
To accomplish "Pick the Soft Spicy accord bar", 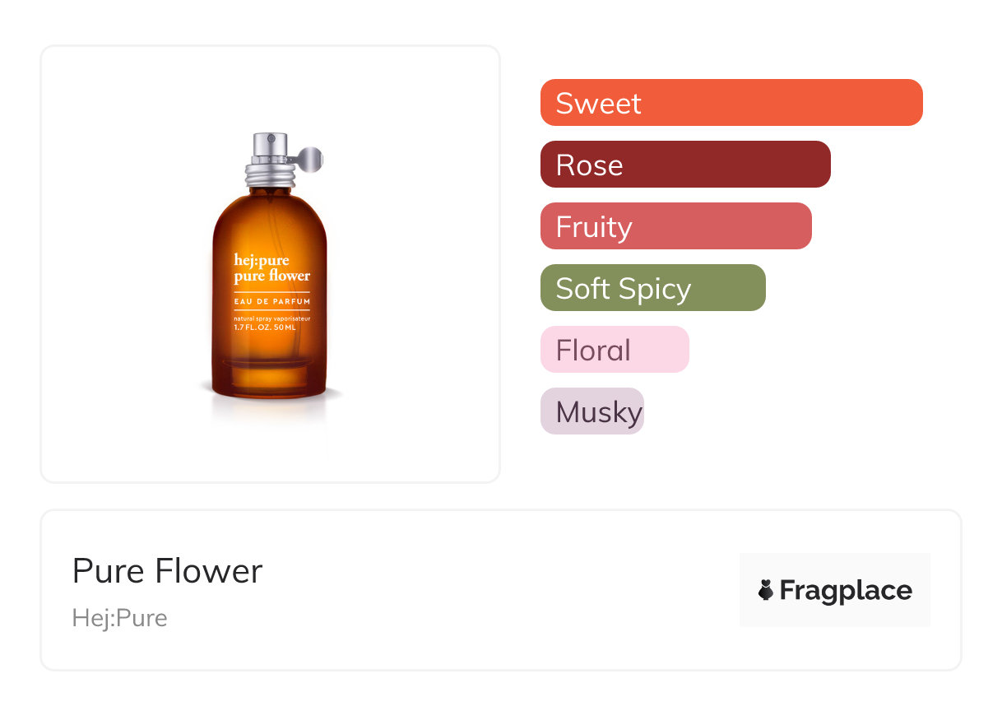I will [652, 288].
